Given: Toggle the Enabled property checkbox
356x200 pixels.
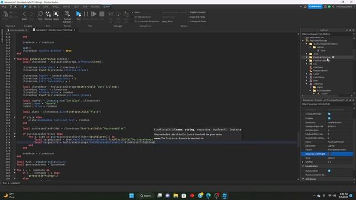Looking at the screenshot, I should pos(329,118).
